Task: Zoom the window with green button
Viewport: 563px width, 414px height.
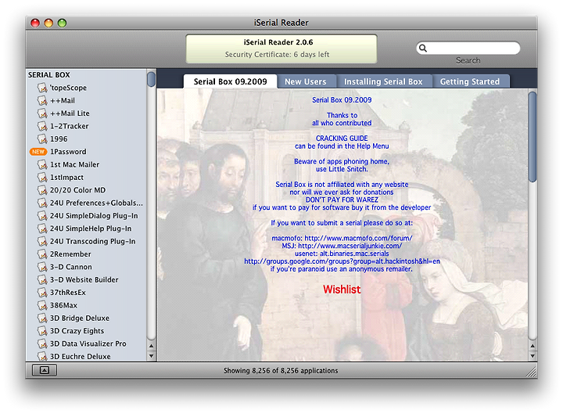Action: click(x=62, y=23)
